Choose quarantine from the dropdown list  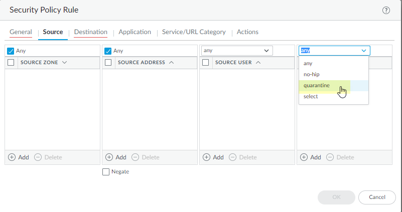(317, 85)
